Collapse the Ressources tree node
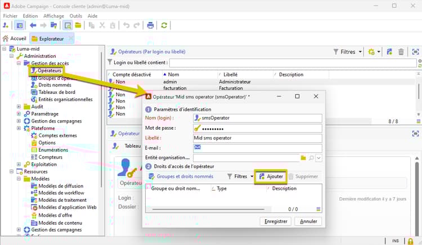Screen dimensions: 422x245 point(12,171)
